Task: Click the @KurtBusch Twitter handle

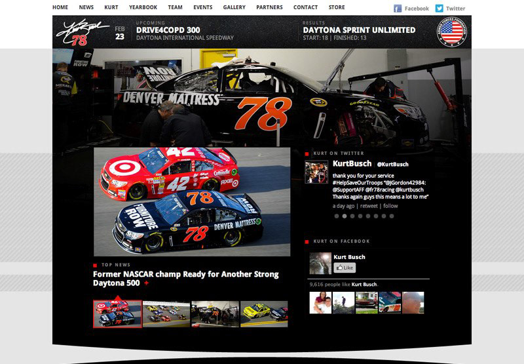Action: click(392, 164)
